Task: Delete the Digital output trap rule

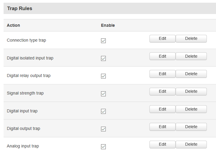Action: click(191, 127)
